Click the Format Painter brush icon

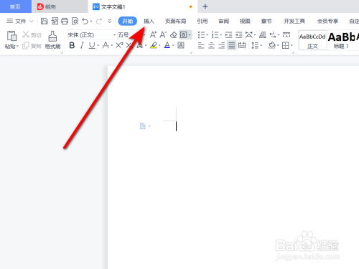tap(52, 36)
